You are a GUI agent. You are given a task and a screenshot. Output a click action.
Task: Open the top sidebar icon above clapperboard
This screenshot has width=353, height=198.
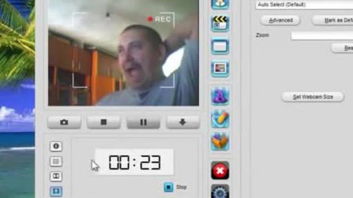(220, 4)
